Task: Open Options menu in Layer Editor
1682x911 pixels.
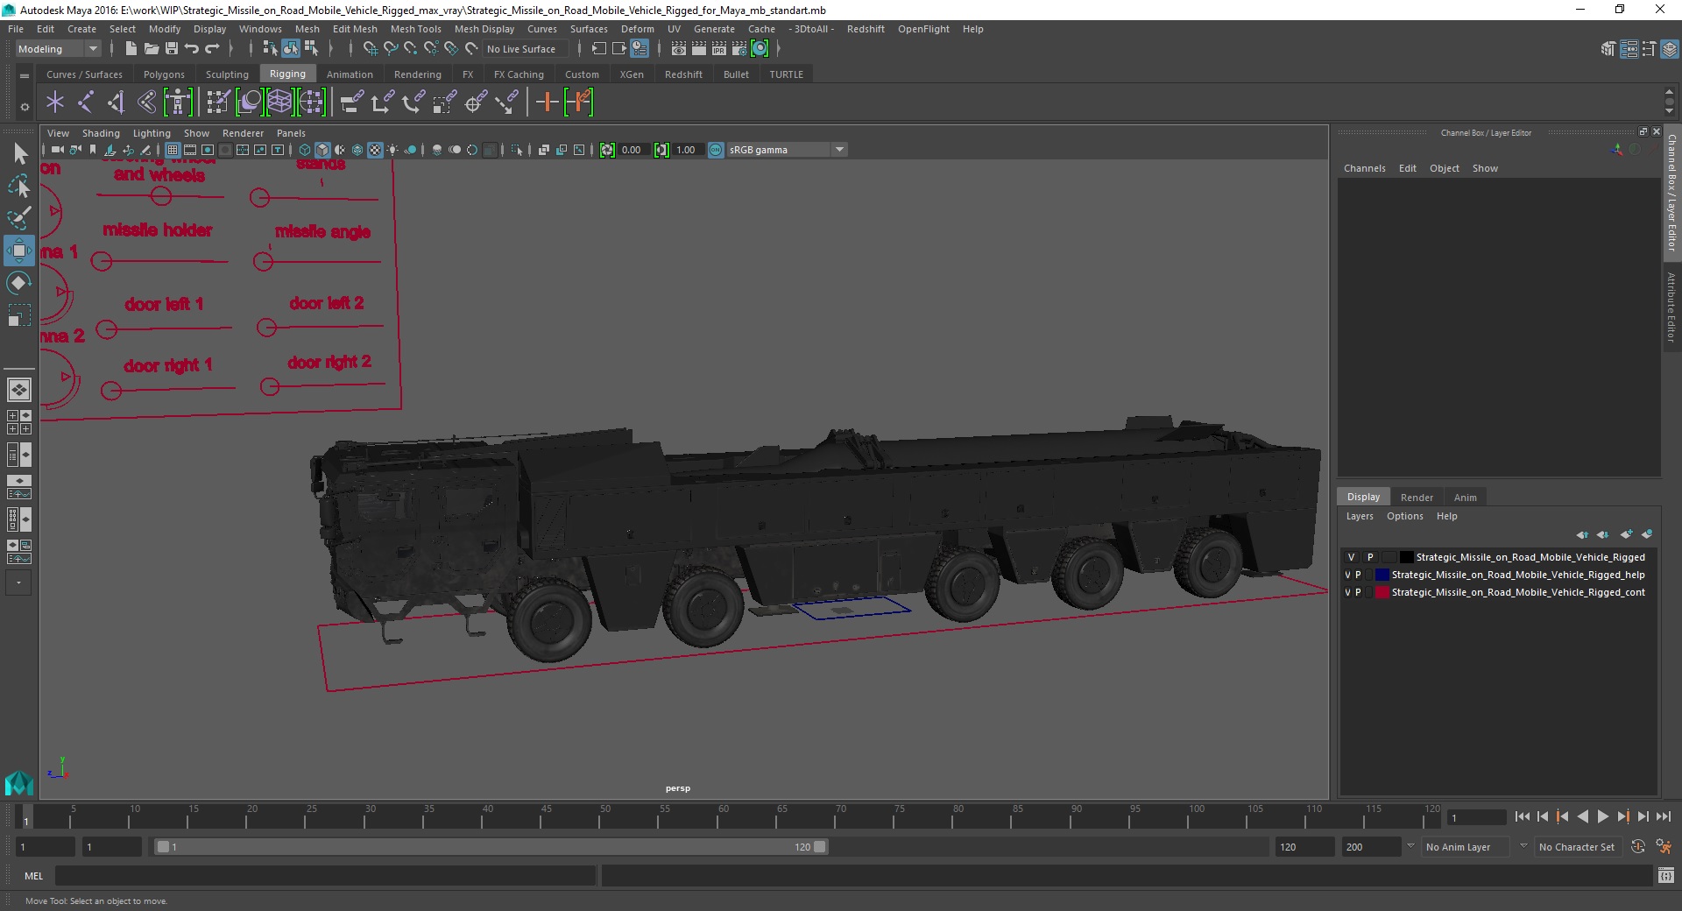Action: point(1404,516)
